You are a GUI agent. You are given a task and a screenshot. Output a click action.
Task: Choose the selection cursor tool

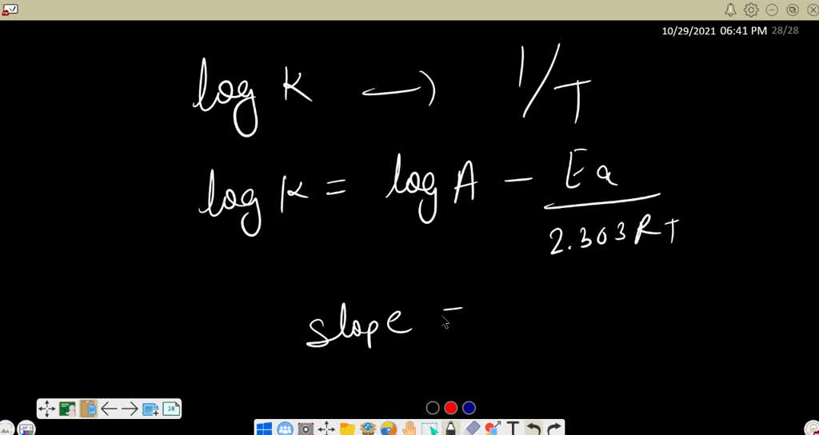click(x=430, y=429)
